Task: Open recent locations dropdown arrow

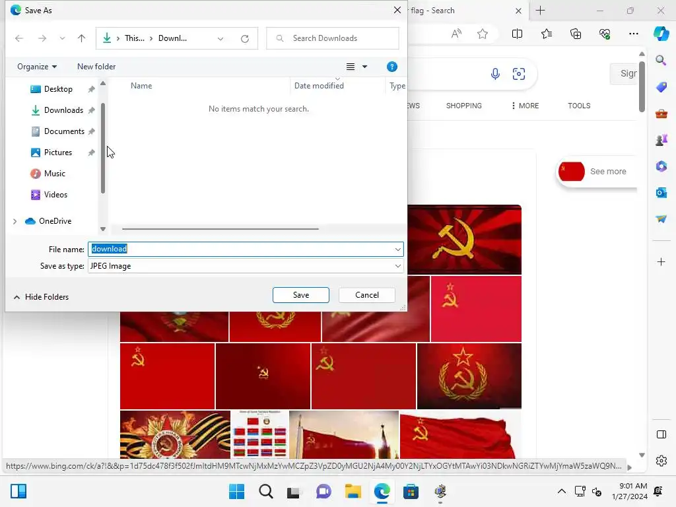Action: pos(62,38)
